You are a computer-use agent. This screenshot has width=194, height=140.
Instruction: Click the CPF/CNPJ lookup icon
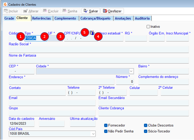tap(92, 33)
